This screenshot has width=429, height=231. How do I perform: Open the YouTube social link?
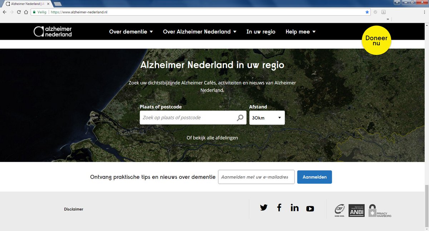coord(310,208)
